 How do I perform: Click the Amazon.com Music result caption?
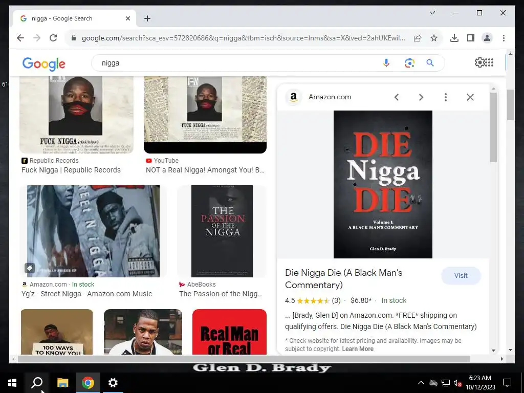[86, 294]
